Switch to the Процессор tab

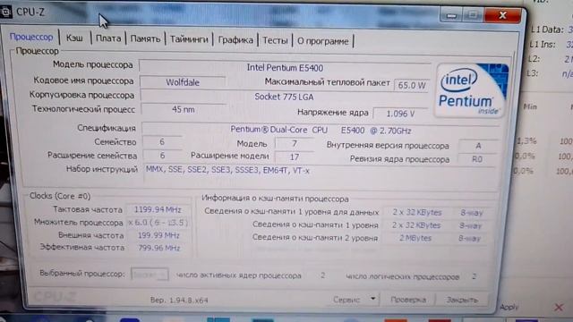[x=31, y=37]
